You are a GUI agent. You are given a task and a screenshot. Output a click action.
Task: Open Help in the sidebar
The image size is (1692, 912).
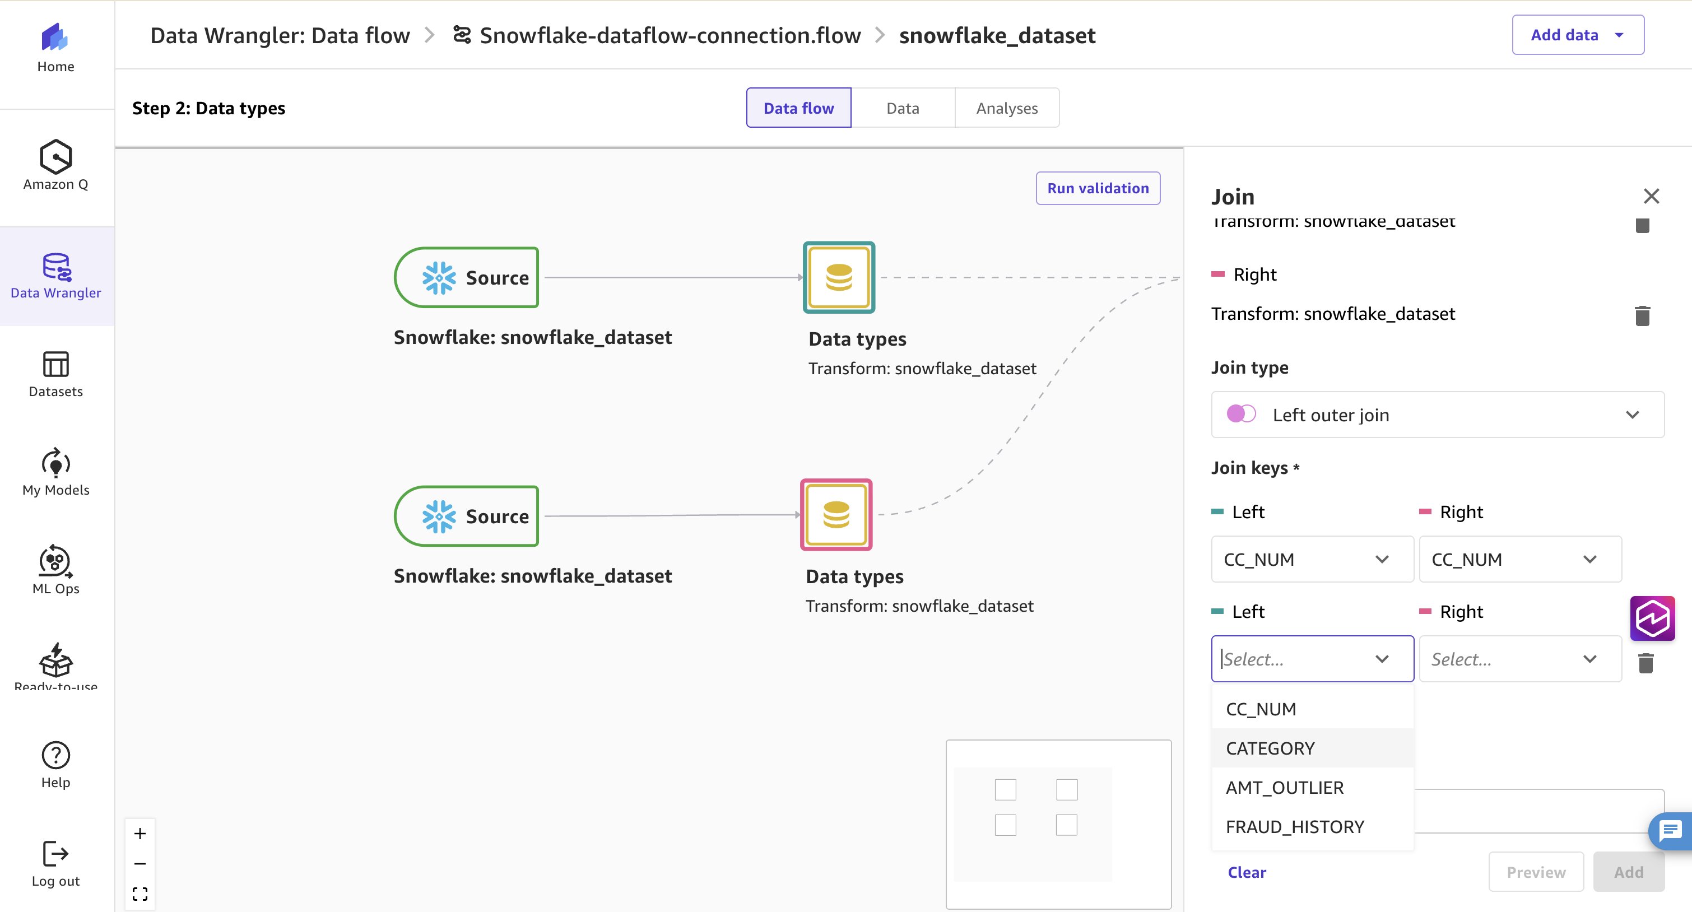(x=56, y=765)
